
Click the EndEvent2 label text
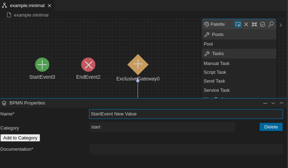88,77
